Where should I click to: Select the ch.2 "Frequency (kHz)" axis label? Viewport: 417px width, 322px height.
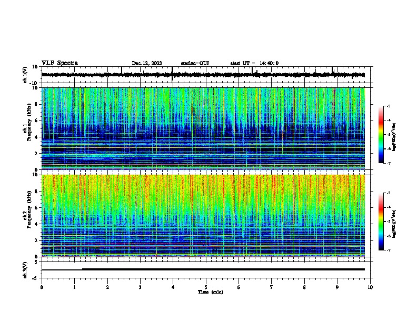tap(29, 209)
